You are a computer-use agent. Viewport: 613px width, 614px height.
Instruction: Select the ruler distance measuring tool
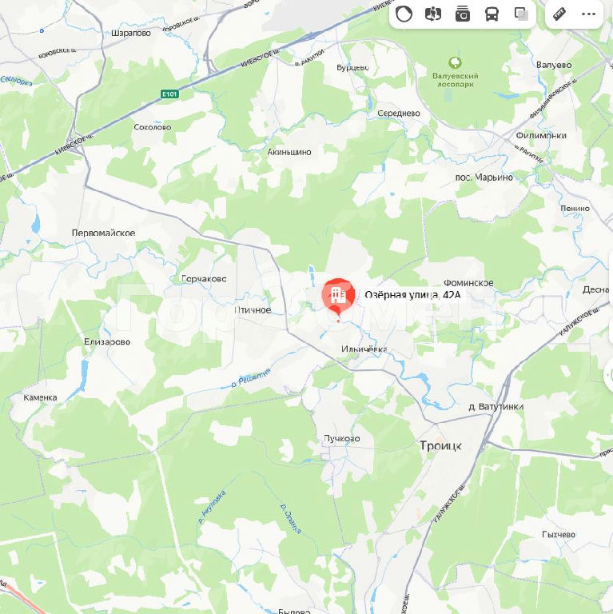(x=559, y=14)
